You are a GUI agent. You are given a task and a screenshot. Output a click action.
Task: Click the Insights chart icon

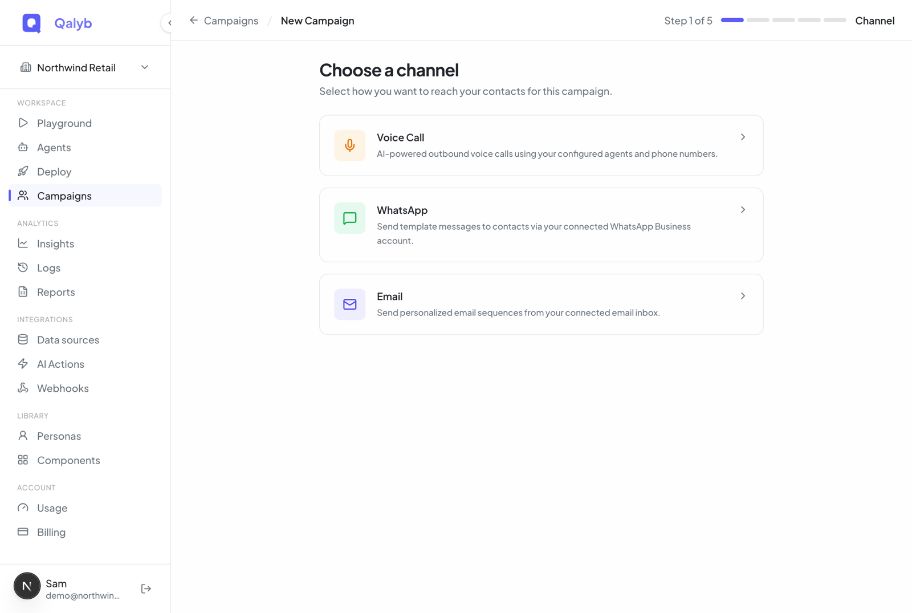[x=23, y=243]
